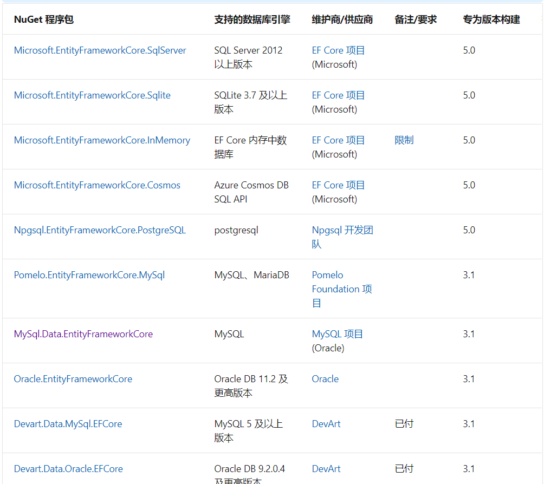Open Npgsql 开发团队 maintainer link
This screenshot has width=544, height=484.
click(x=342, y=237)
